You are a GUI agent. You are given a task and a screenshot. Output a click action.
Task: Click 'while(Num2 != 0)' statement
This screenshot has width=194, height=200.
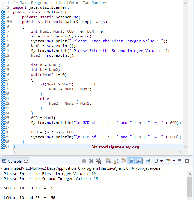point(49,75)
